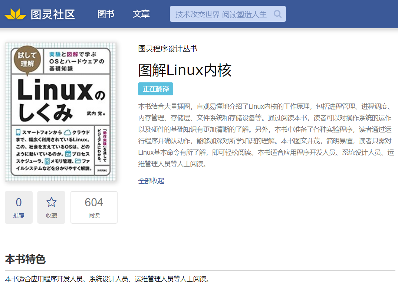Click the 本书特色 section heading
Viewport: 398px width, 292px height.
(x=25, y=259)
